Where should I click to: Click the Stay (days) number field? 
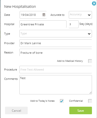(74, 24)
